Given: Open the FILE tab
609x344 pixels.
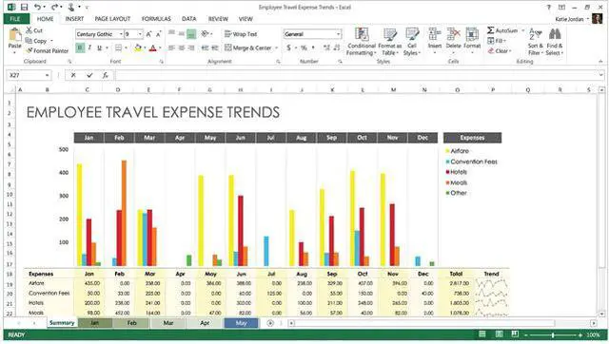Looking at the screenshot, I should [x=16, y=19].
